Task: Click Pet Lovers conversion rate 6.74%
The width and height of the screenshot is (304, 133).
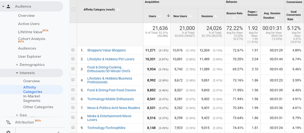Action: coord(297,59)
